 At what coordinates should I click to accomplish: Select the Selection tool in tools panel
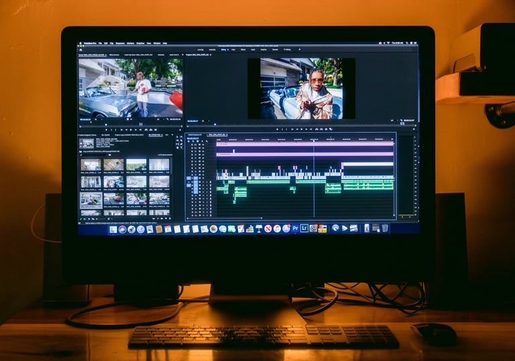tap(177, 137)
